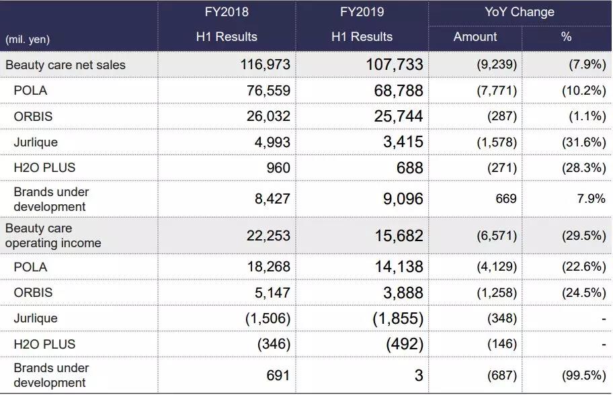The image size is (613, 395).
Task: Click the (31.6%) Jurlique change cell
Action: (583, 142)
